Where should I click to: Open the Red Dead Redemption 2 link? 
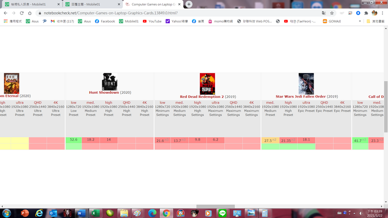tap(202, 97)
